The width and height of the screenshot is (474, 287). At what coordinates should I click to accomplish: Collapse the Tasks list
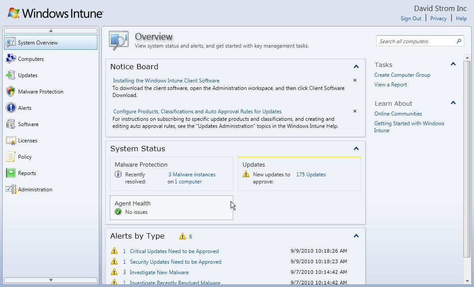pos(453,64)
